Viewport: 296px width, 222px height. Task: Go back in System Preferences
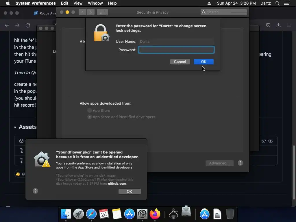pyautogui.click(x=82, y=12)
